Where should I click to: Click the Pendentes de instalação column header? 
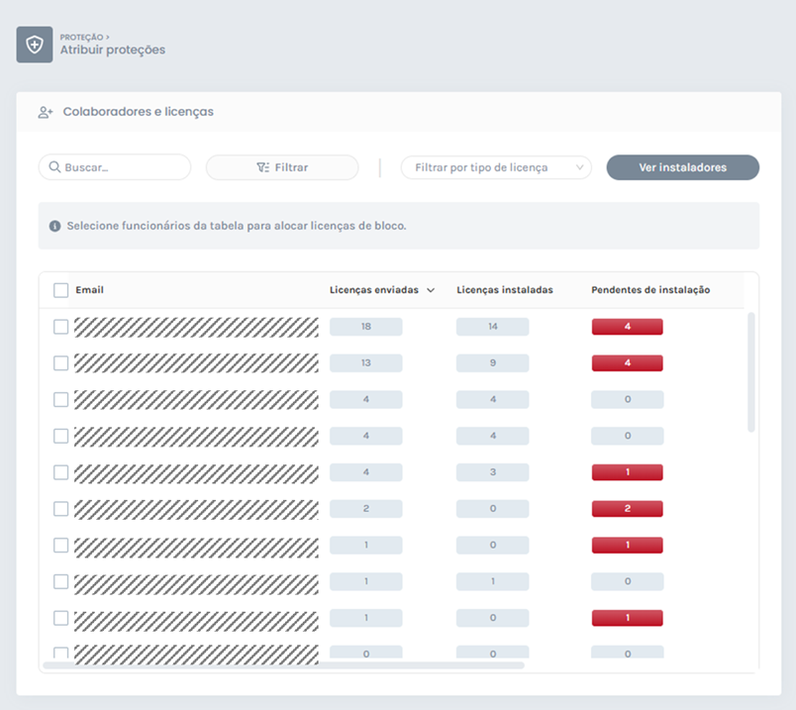click(x=650, y=290)
